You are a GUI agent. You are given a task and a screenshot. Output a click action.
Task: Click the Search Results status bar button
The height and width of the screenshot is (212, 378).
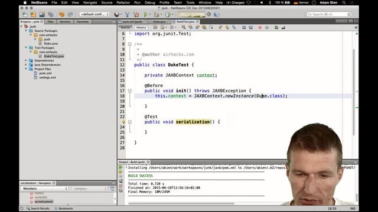[x=38, y=208]
